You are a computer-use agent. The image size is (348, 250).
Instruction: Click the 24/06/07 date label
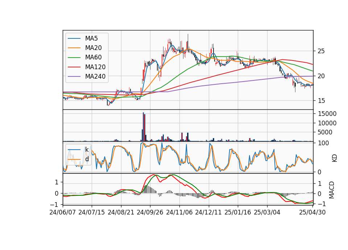point(63,212)
